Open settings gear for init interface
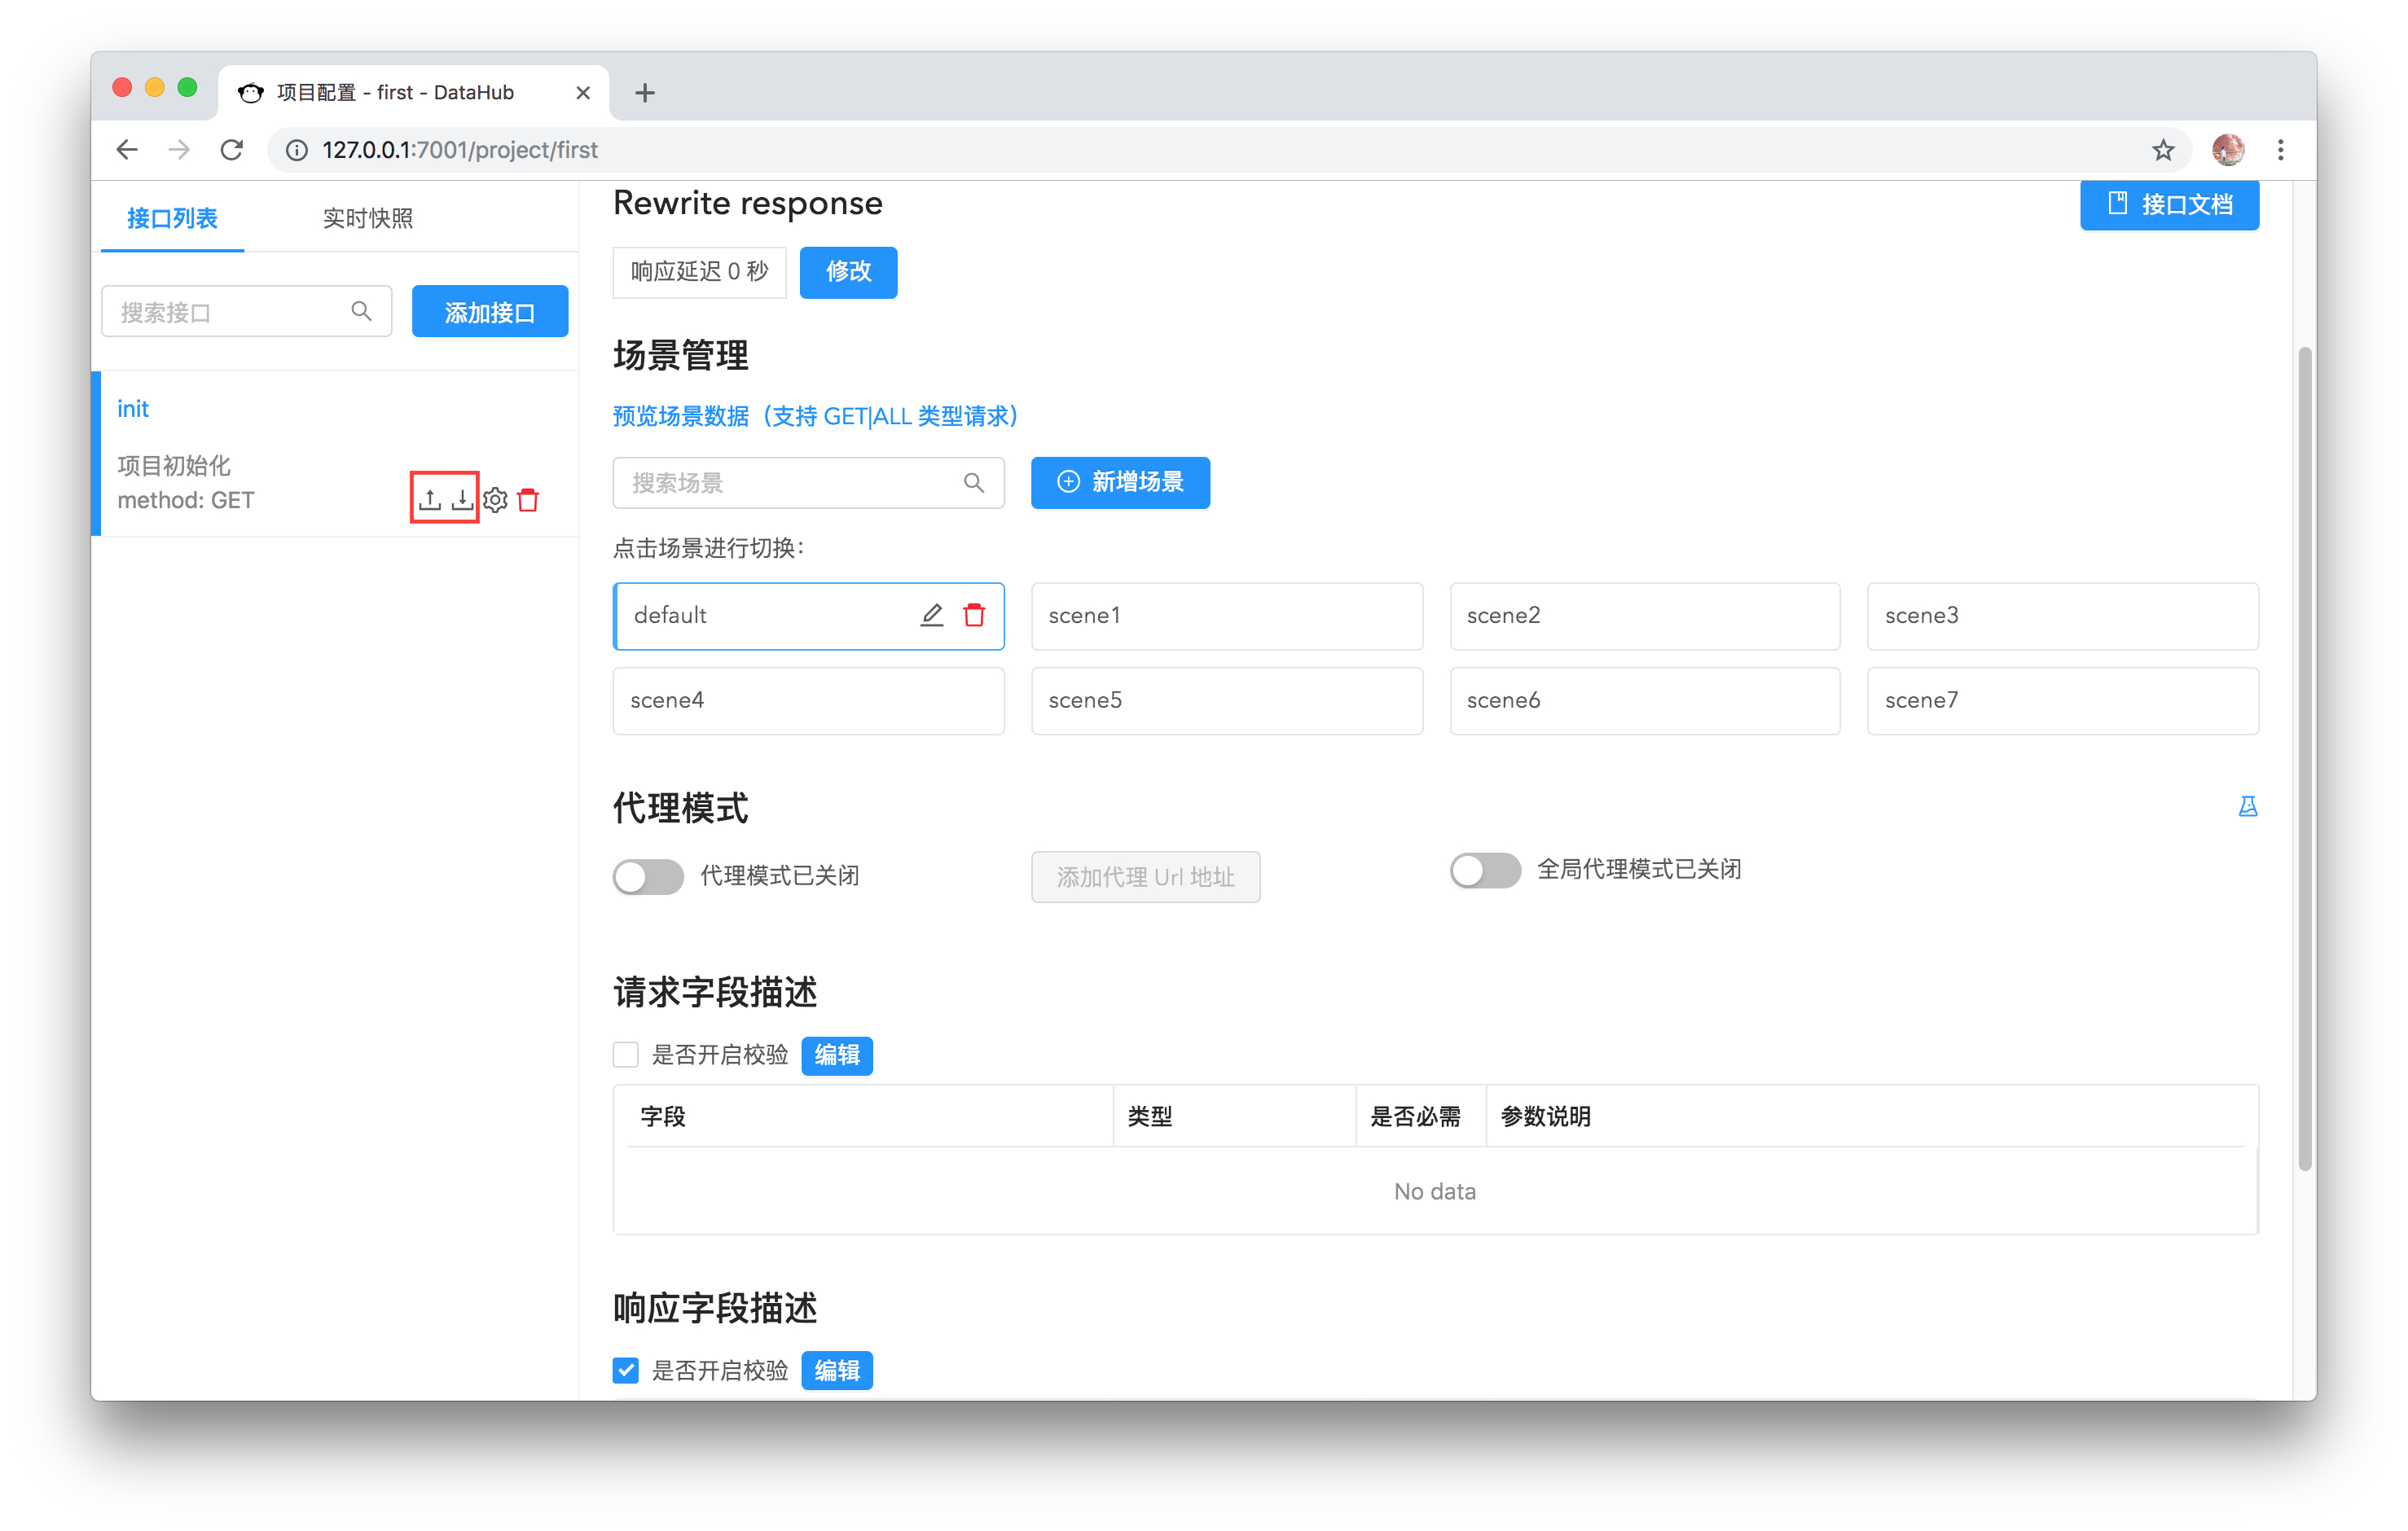The height and width of the screenshot is (1531, 2408). pos(496,499)
